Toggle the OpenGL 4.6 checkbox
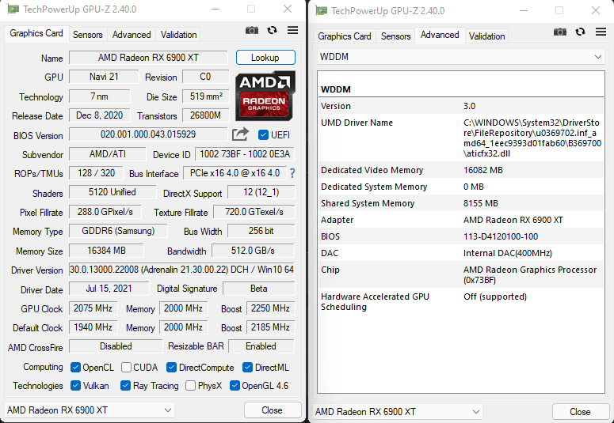The width and height of the screenshot is (614, 423). pyautogui.click(x=235, y=386)
